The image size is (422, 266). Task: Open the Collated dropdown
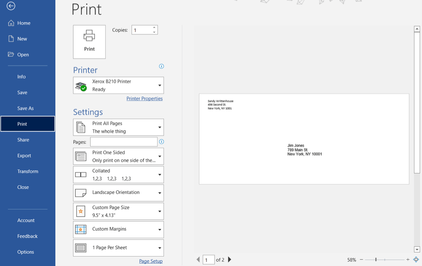tap(118, 175)
